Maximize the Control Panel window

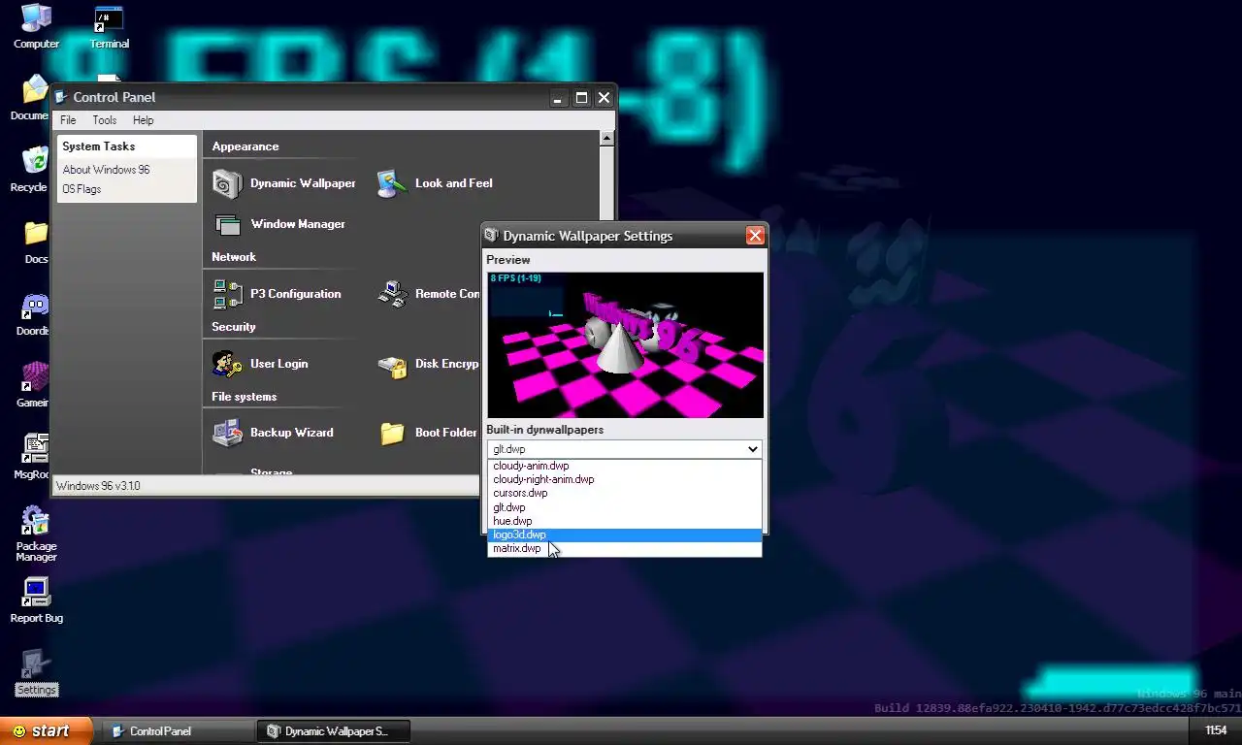[x=581, y=98]
